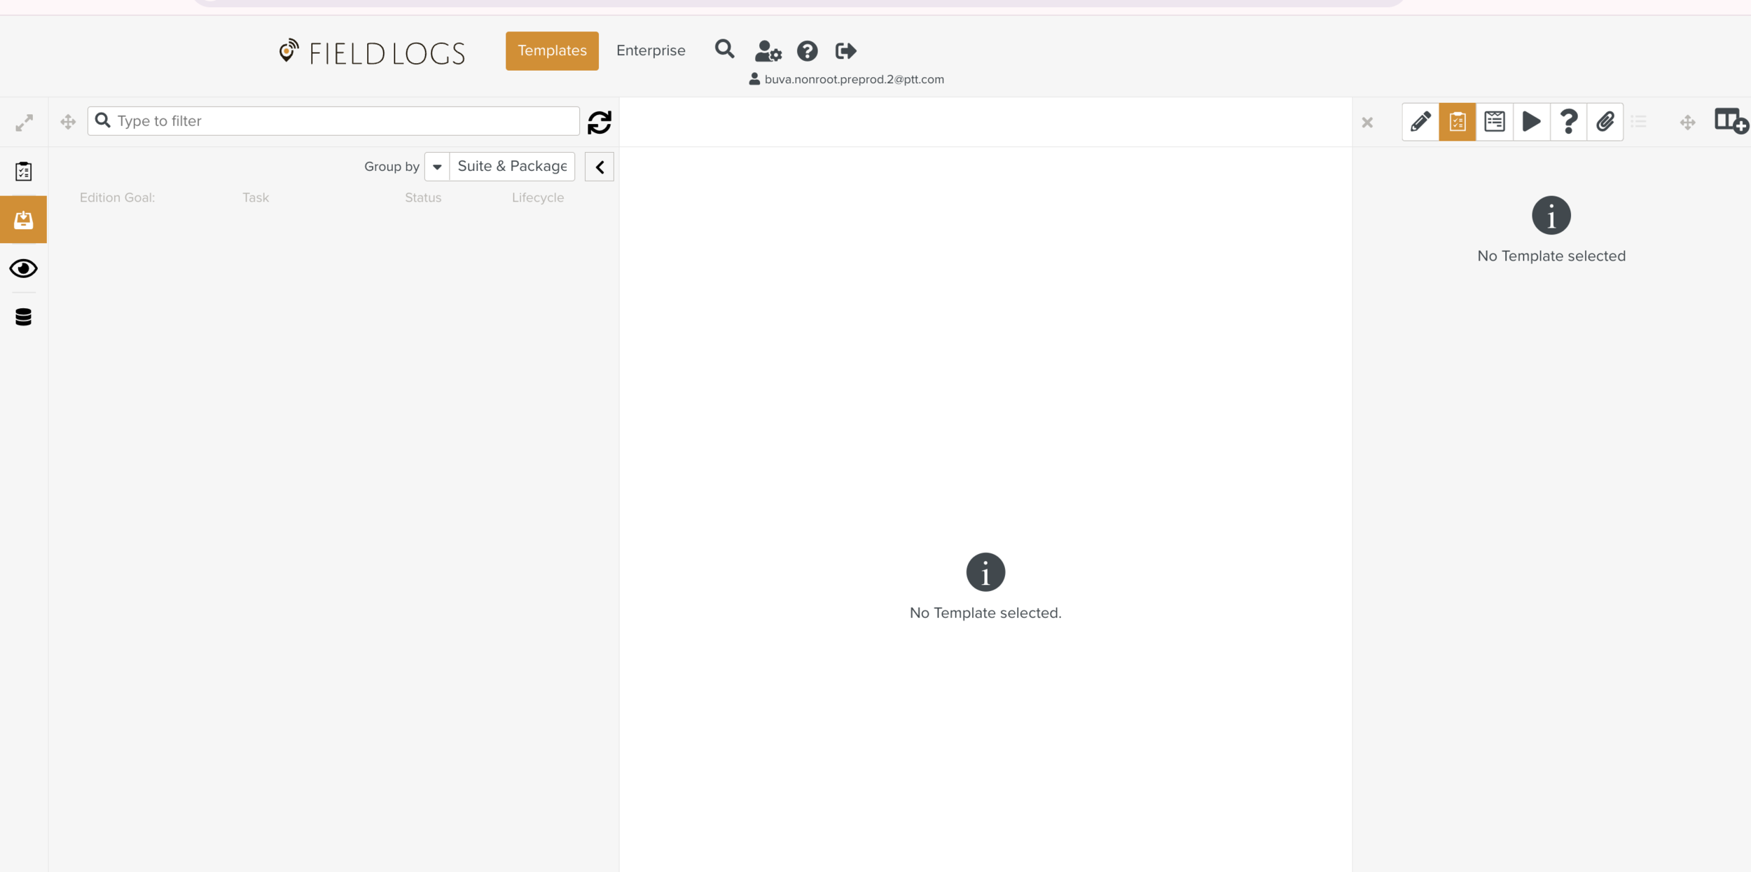1751x872 pixels.
Task: Click inside the Type to filter field
Action: tap(333, 120)
